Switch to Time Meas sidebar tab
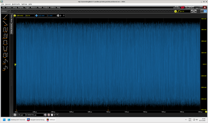 11,18
